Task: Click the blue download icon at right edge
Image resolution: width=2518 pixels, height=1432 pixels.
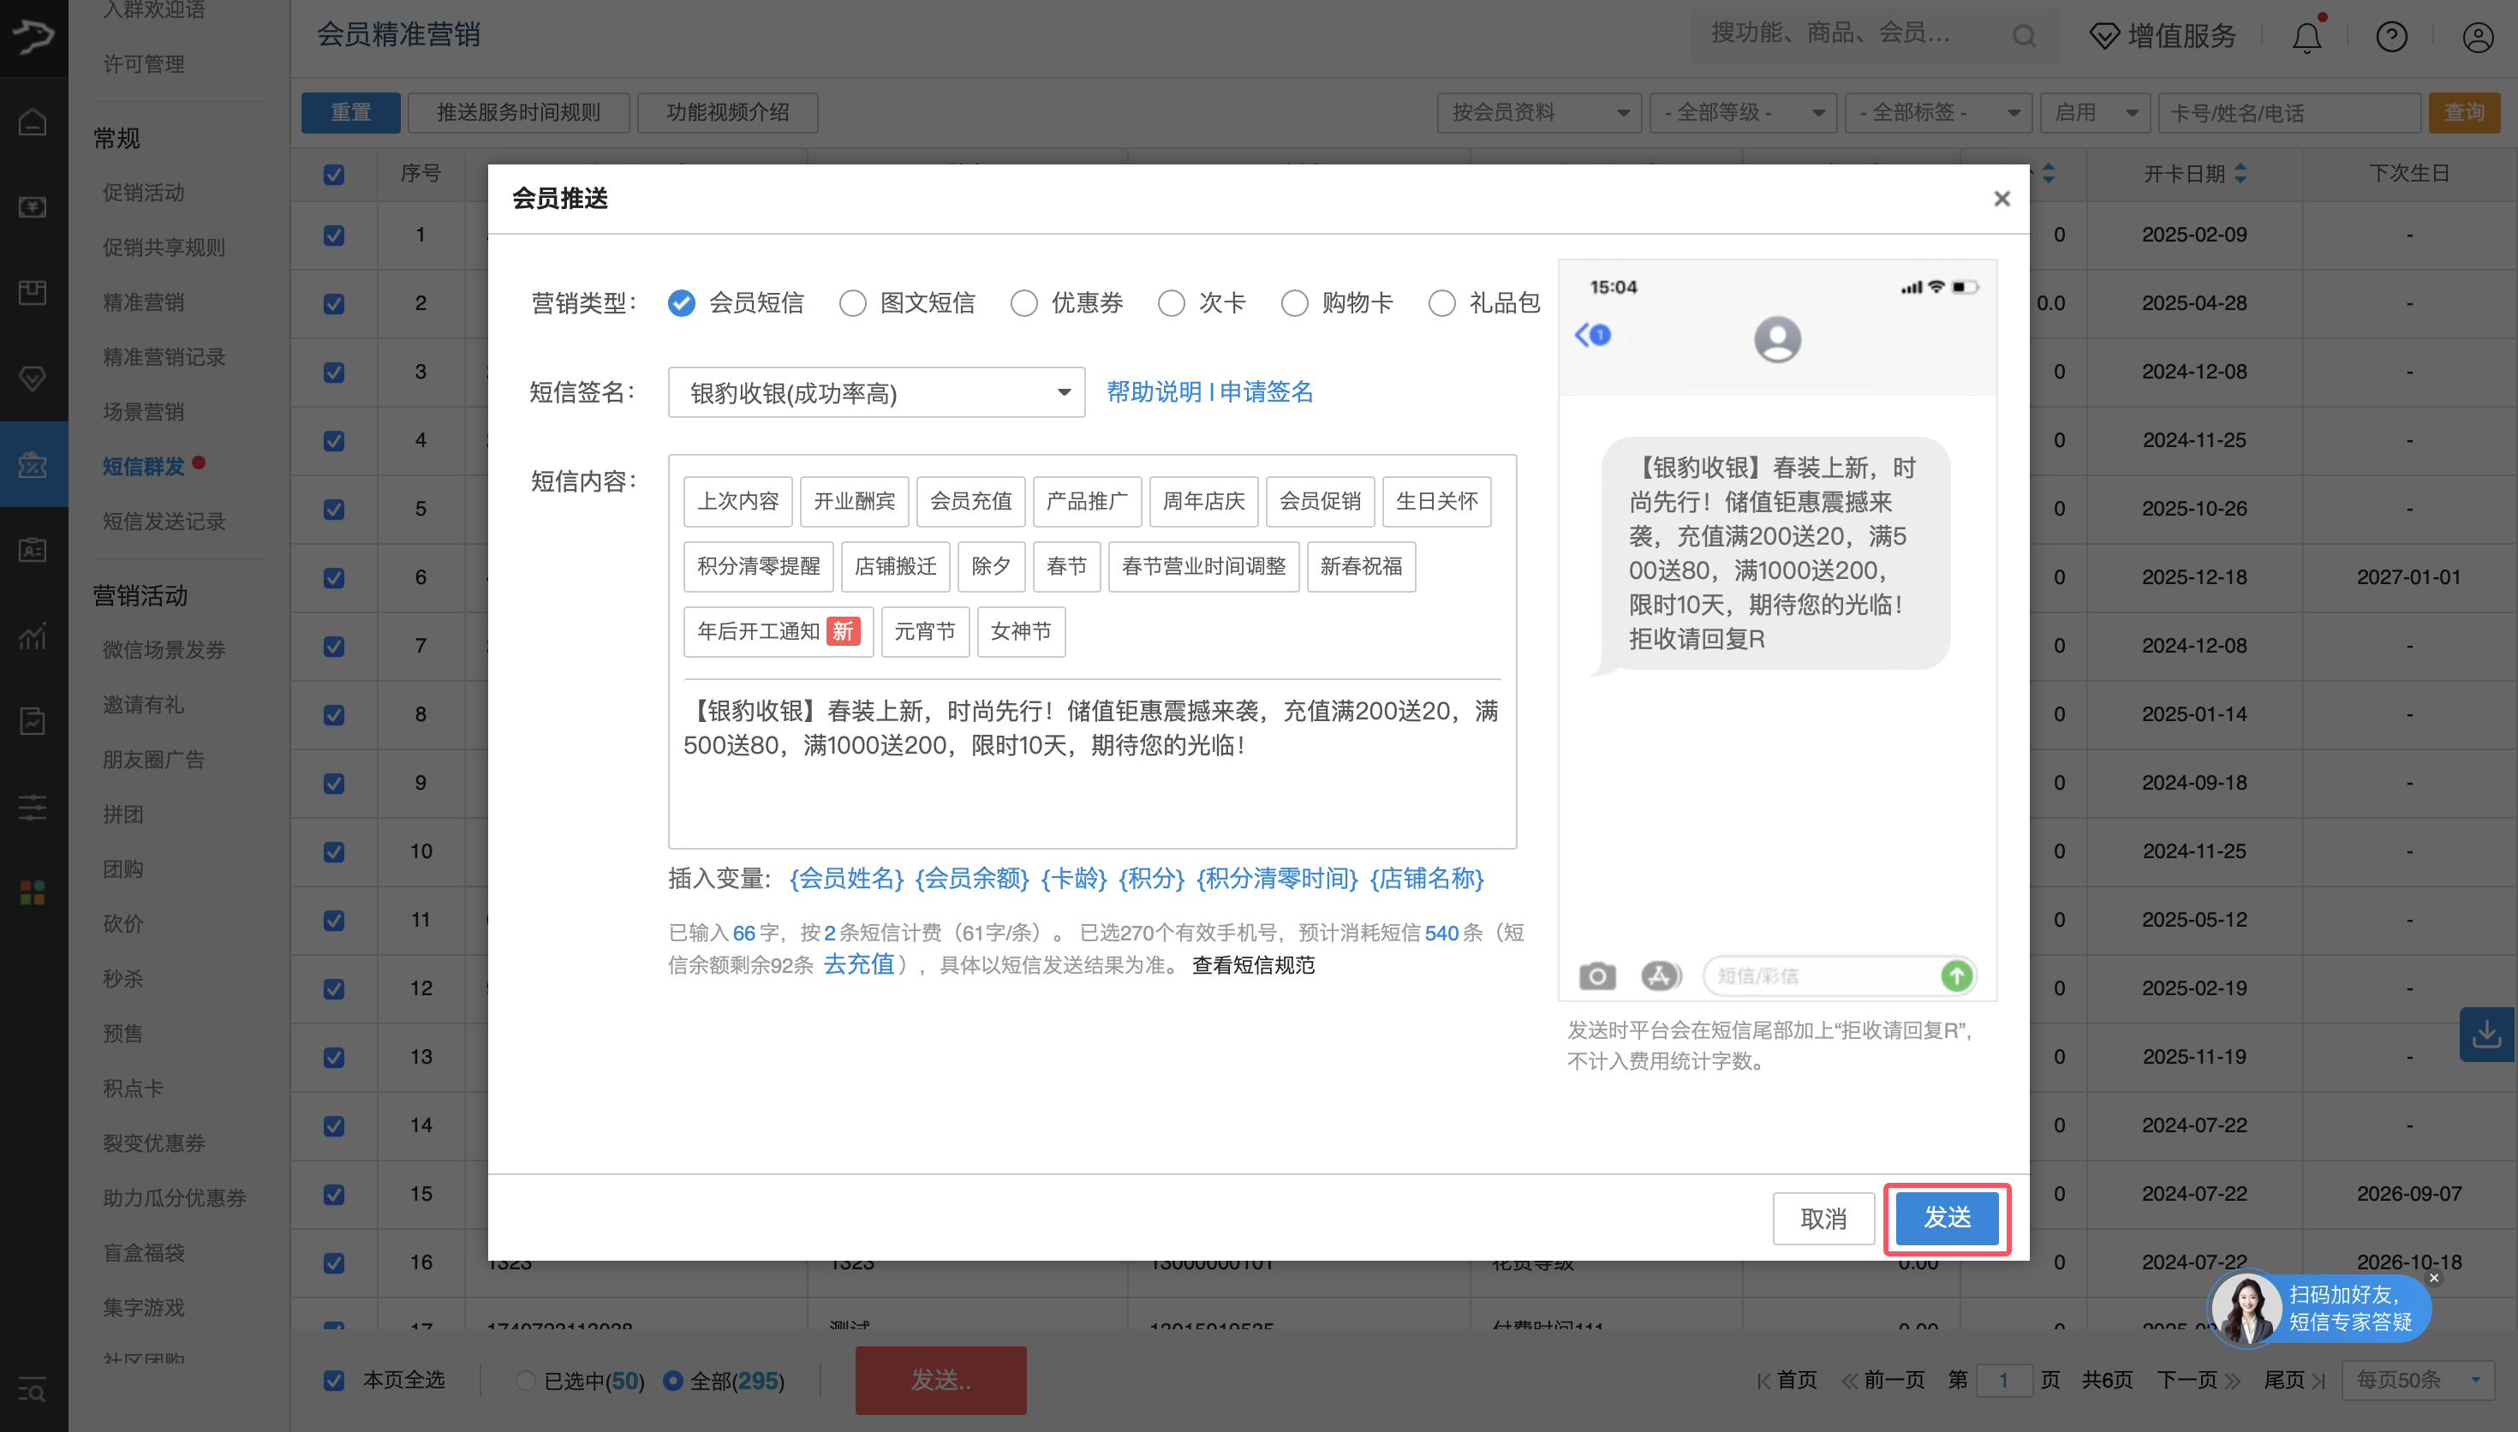Action: click(x=2486, y=1034)
